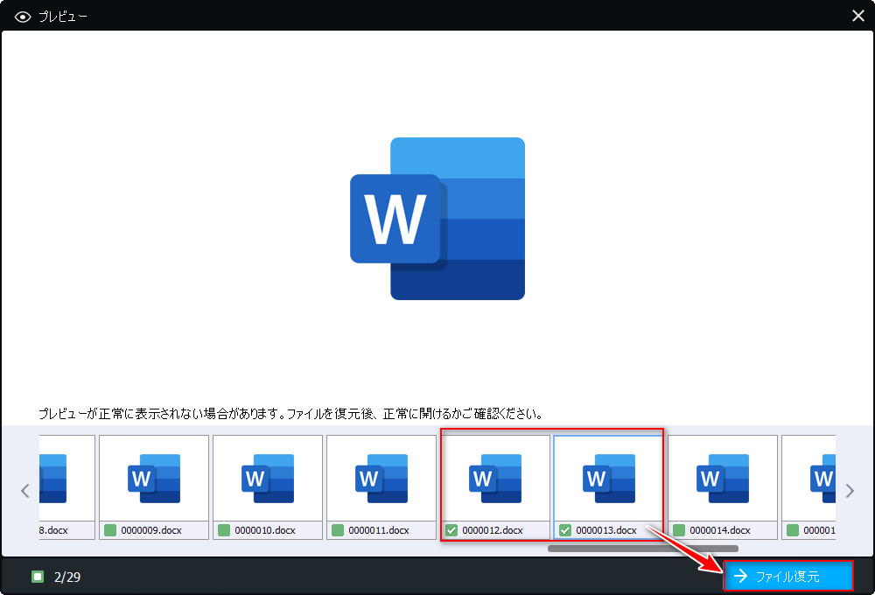Click the 0000011.docx file name
875x595 pixels.
tap(379, 530)
